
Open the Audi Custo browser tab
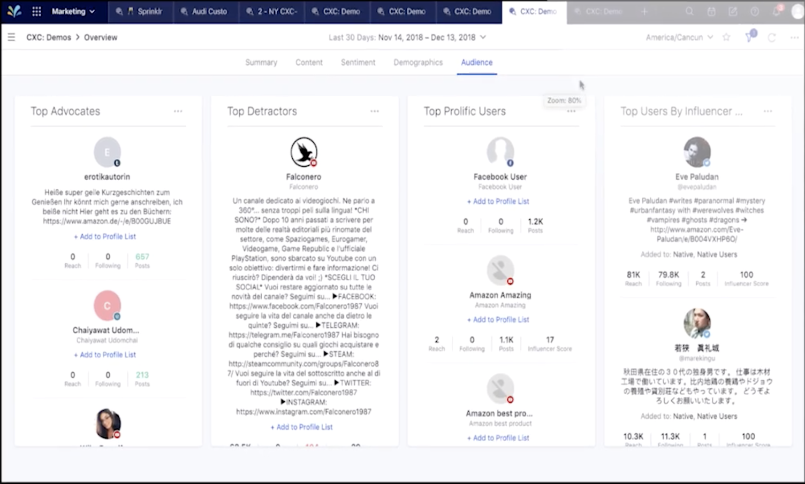(204, 11)
